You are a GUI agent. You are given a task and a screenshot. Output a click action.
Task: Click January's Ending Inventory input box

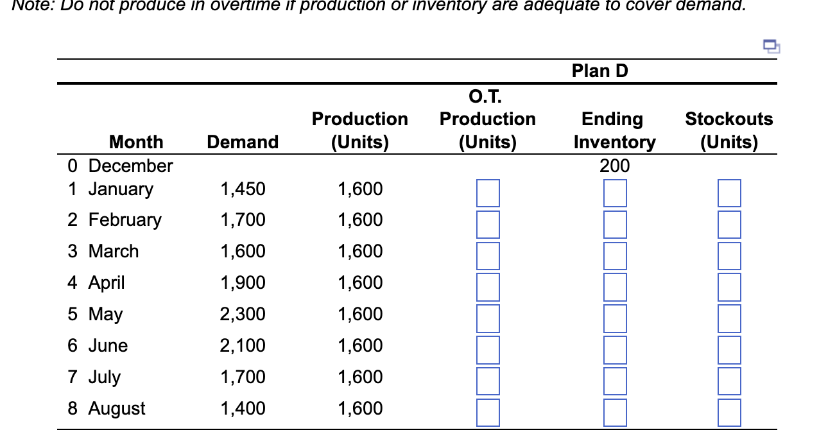(x=615, y=192)
